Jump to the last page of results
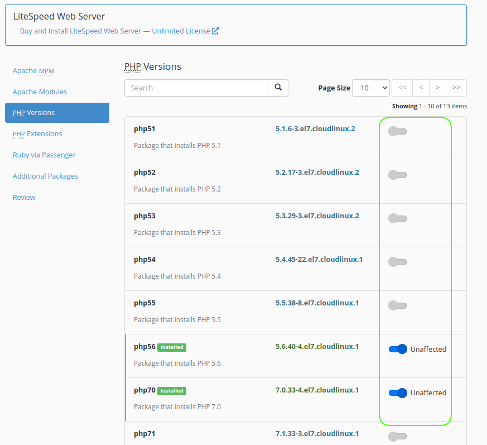 456,88
